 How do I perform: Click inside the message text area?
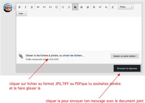pyautogui.click(x=79, y=34)
